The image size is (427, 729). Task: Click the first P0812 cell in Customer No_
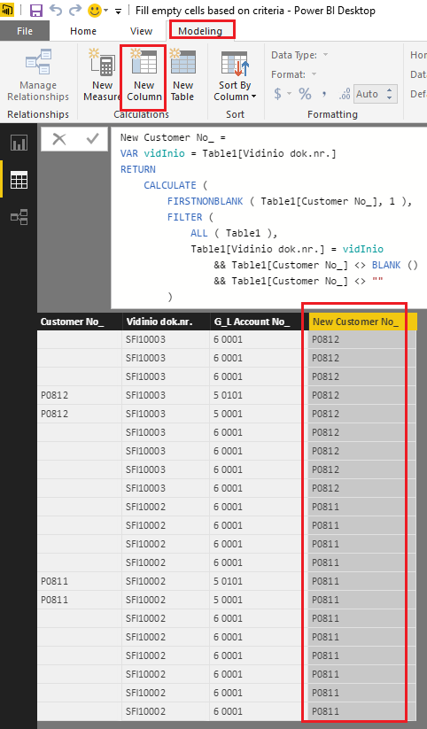coord(80,395)
